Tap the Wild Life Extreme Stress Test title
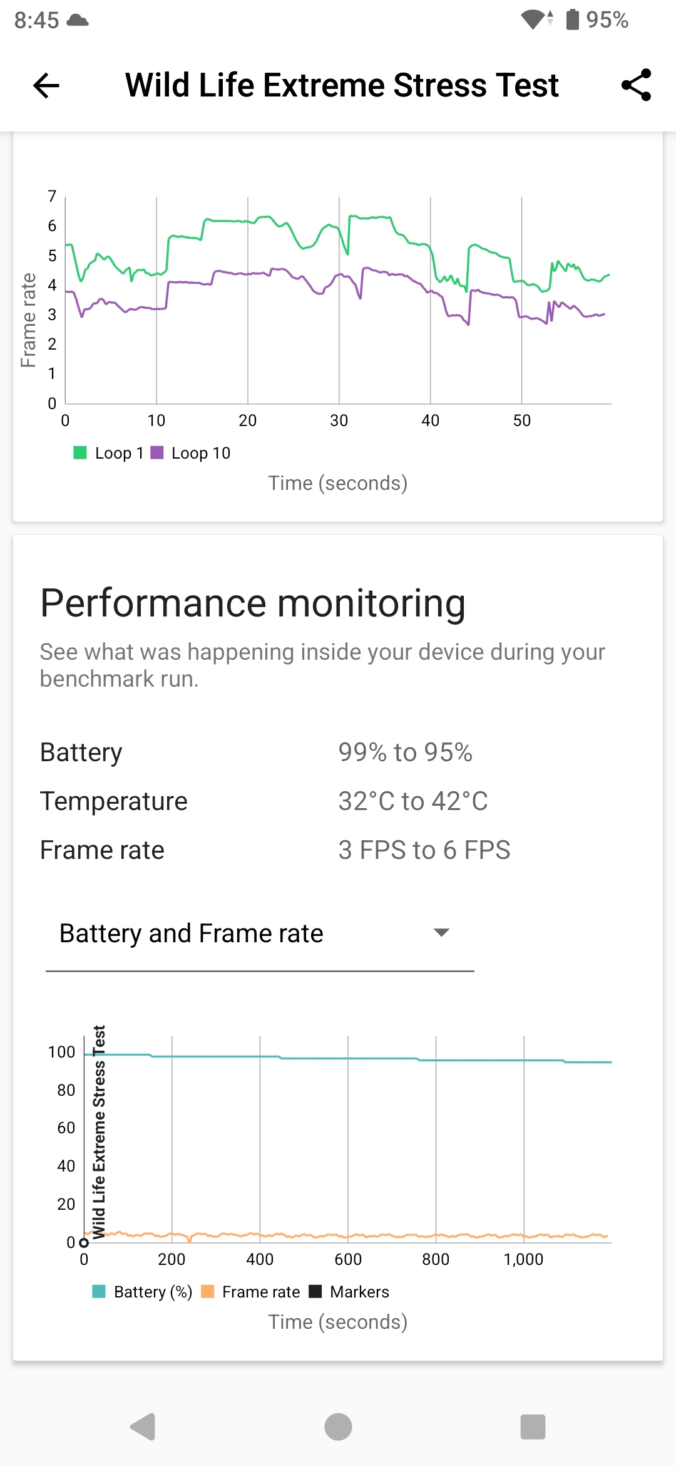Image resolution: width=676 pixels, height=1466 pixels. [x=342, y=85]
